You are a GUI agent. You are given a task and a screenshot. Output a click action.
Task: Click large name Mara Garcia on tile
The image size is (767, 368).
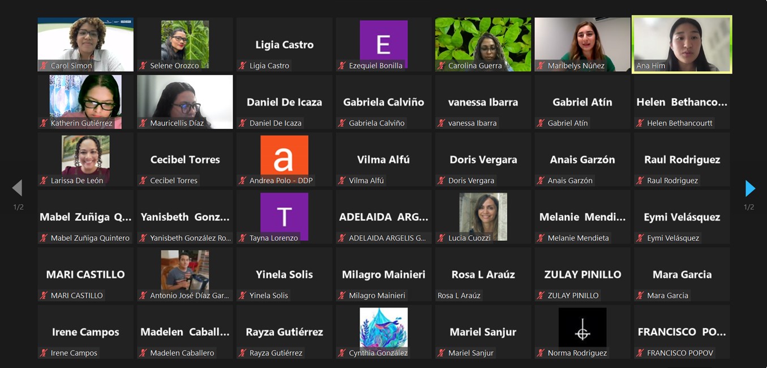coord(682,275)
